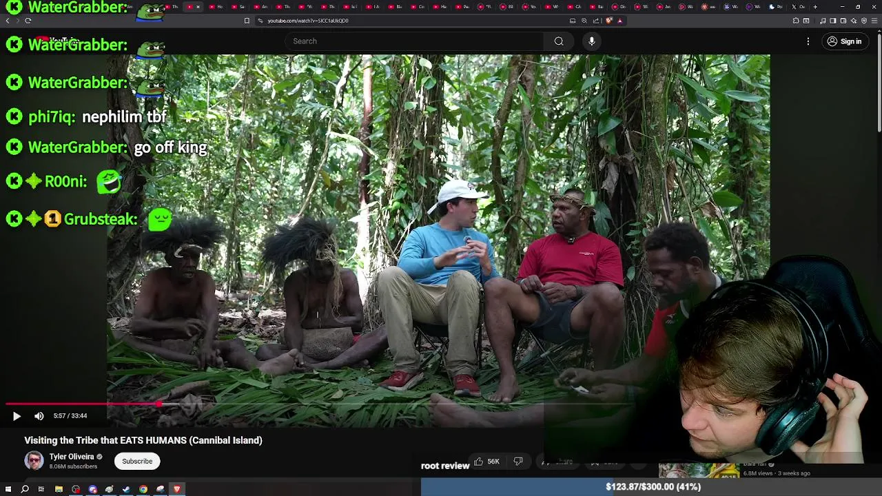This screenshot has width=882, height=496.
Task: Open the Brave Rewards triangle icon
Action: tap(619, 21)
